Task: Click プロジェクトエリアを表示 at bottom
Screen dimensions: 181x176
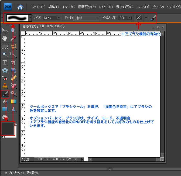Action: pos(21,172)
